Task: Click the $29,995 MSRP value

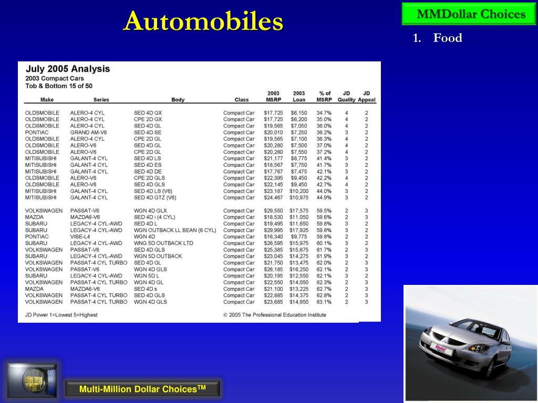Action: (273, 230)
